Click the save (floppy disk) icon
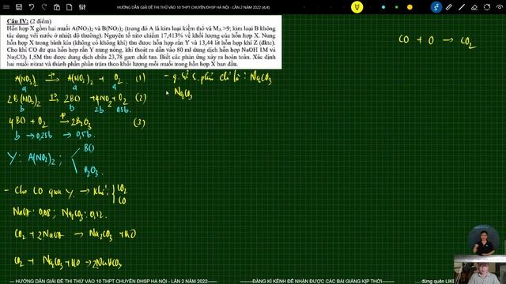Viewport: 506px width, 284px height. pos(19,7)
